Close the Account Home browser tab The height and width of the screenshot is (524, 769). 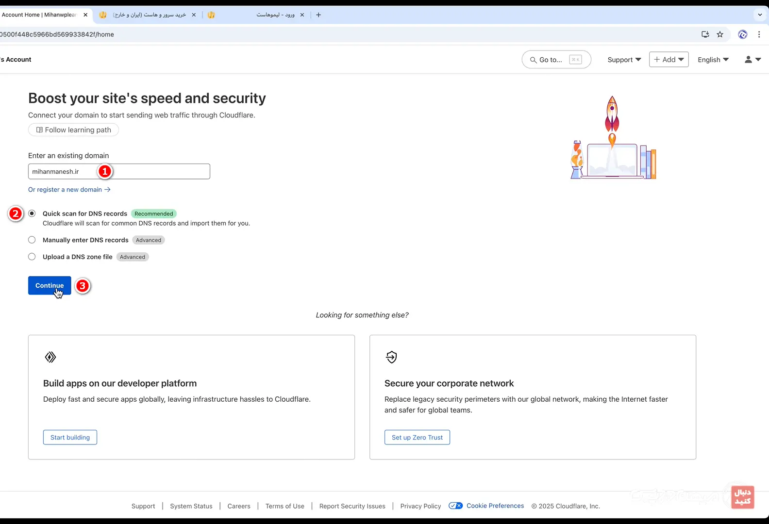[x=85, y=15]
